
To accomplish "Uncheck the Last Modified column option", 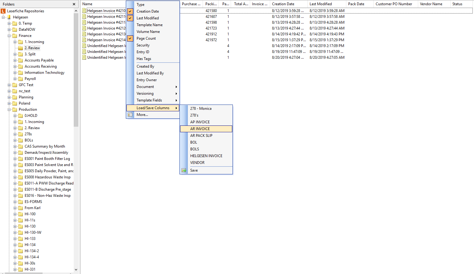I will [x=130, y=18].
